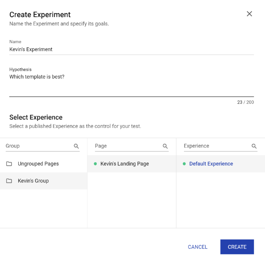This screenshot has width=265, height=262.
Task: Click the Ungrouped Pages folder icon
Action: click(9, 164)
